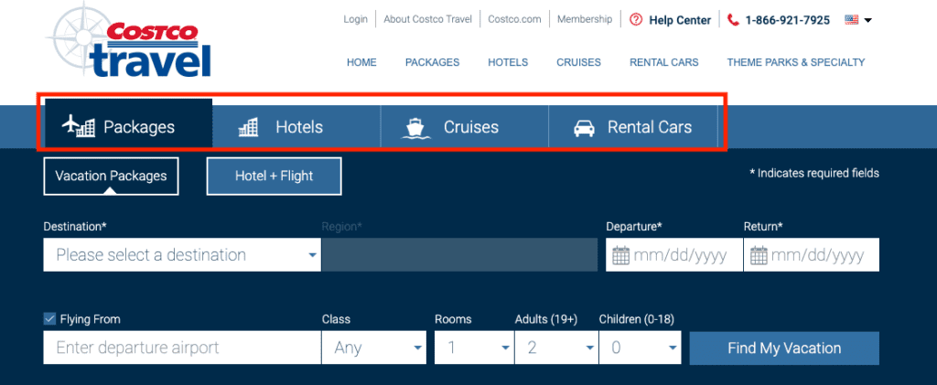Open the US flag country selector
The image size is (937, 385).
point(857,19)
